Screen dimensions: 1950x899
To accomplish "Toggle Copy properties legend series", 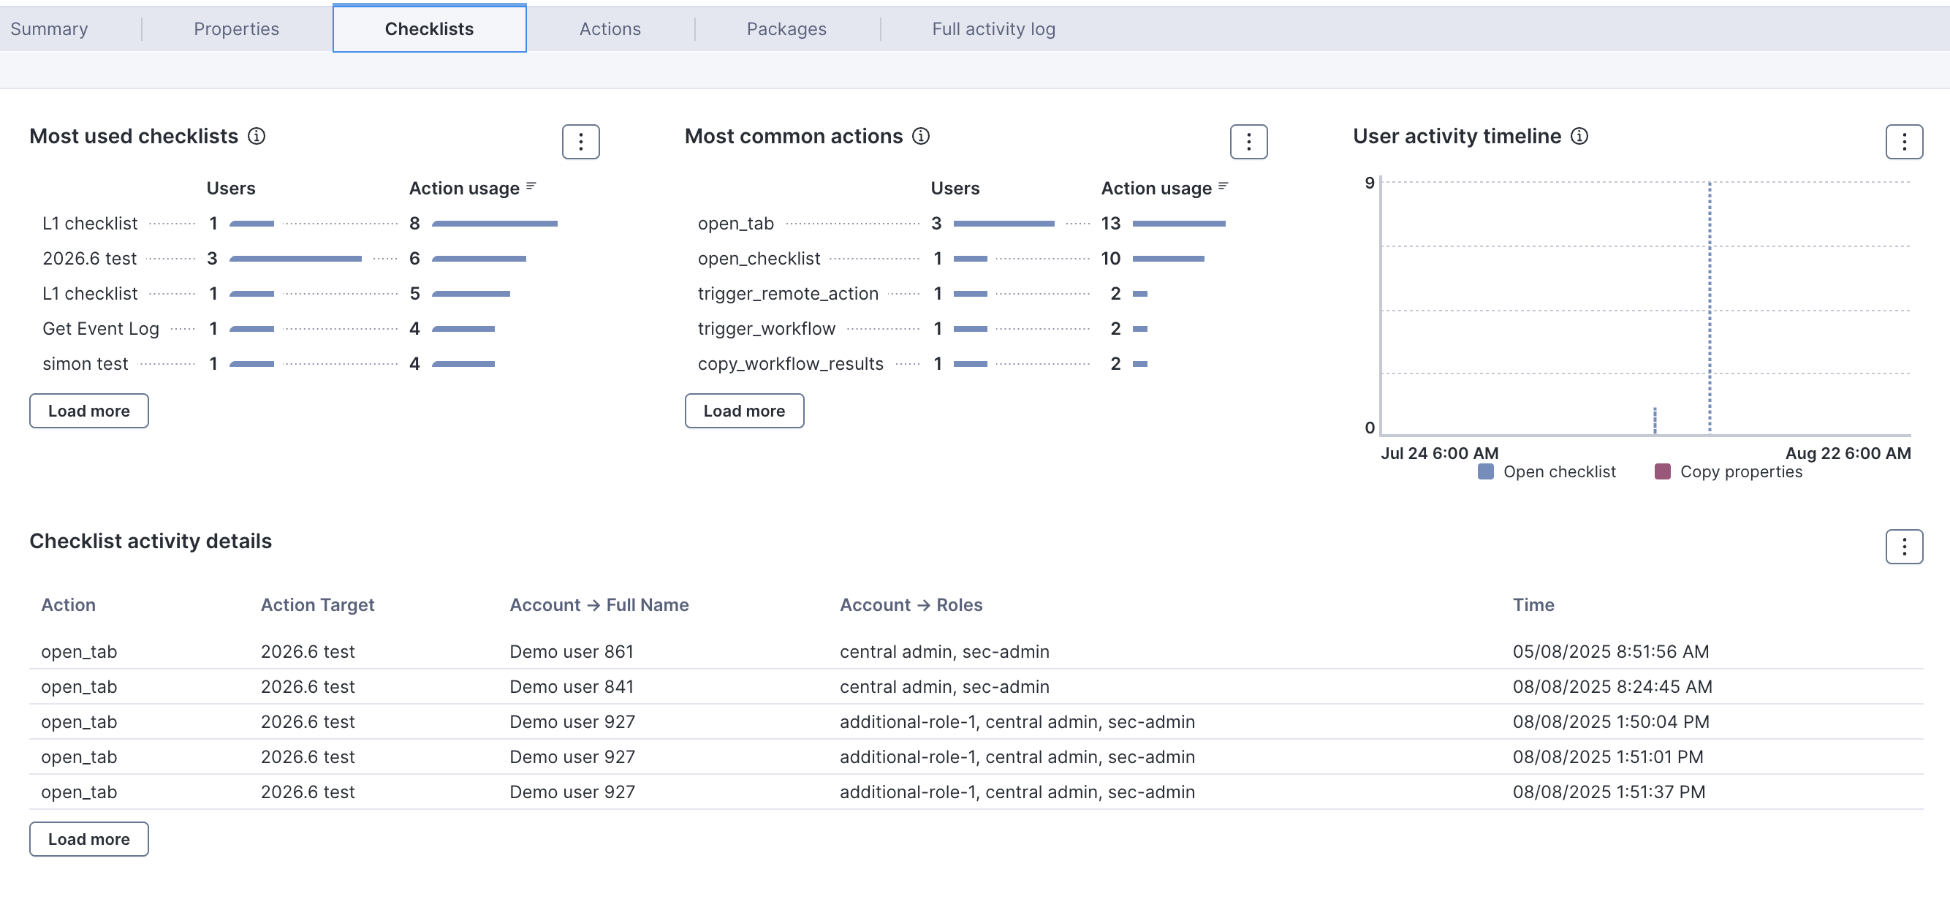I will 1740,471.
